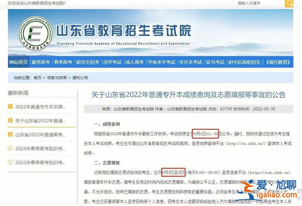This screenshot has height=206, width=302.
Task: Click the 二、志愿填报 section heading
Action: point(107,163)
